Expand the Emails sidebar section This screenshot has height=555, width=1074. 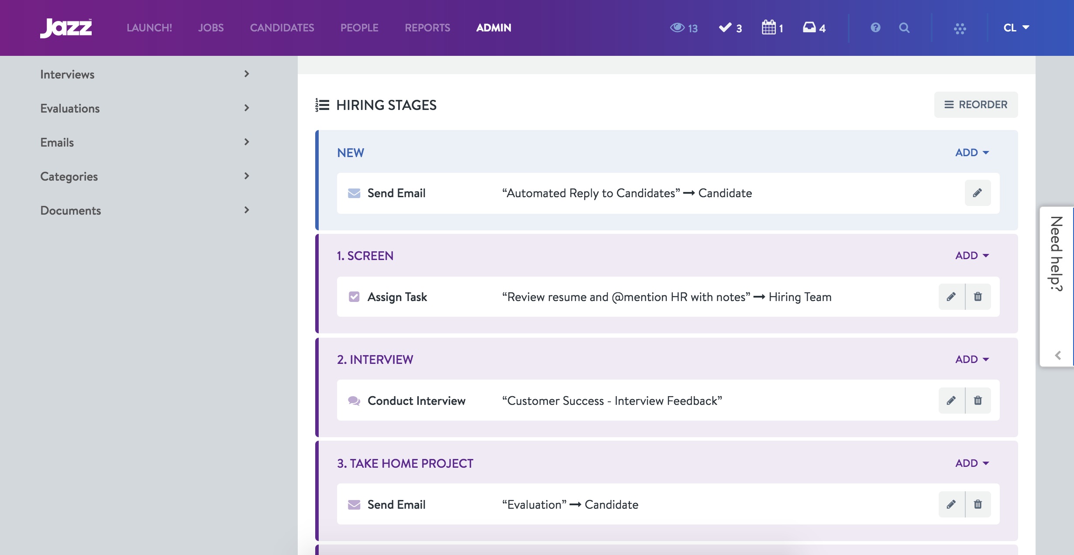(x=145, y=142)
